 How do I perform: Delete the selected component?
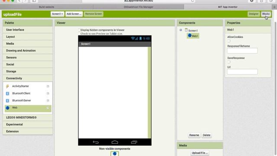[x=206, y=135]
